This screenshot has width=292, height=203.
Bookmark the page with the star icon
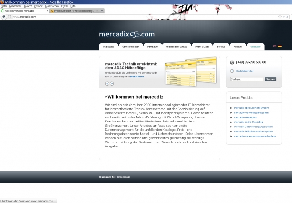coord(280,17)
